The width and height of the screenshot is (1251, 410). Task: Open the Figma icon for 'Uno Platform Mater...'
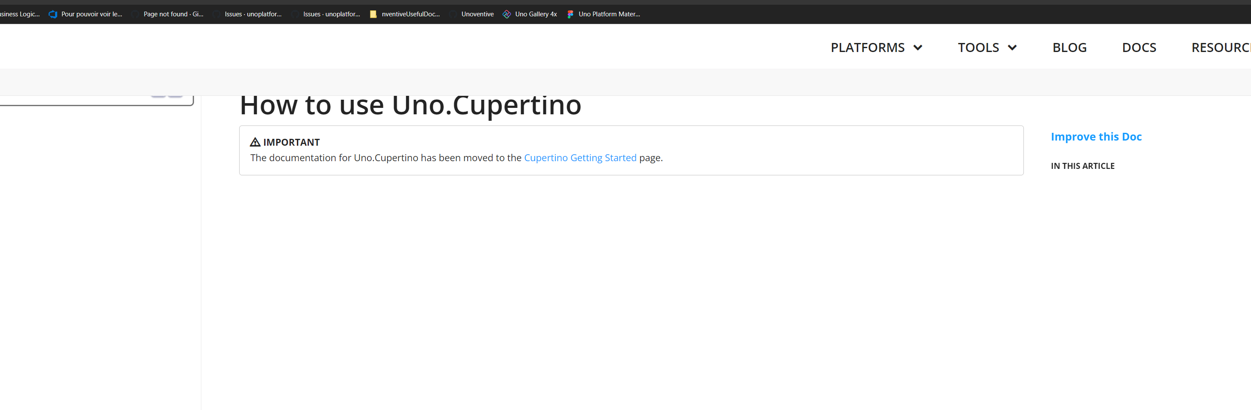(x=570, y=14)
